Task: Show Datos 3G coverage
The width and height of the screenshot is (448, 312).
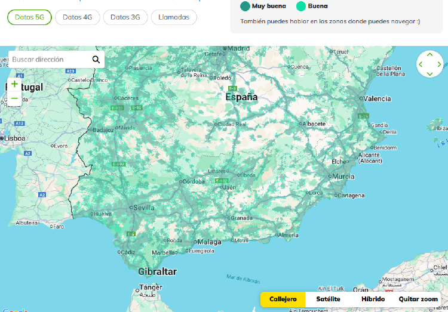Action: click(125, 17)
